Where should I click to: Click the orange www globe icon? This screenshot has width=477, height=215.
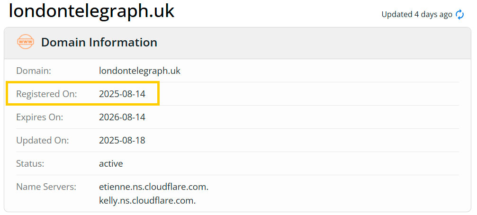coord(25,42)
